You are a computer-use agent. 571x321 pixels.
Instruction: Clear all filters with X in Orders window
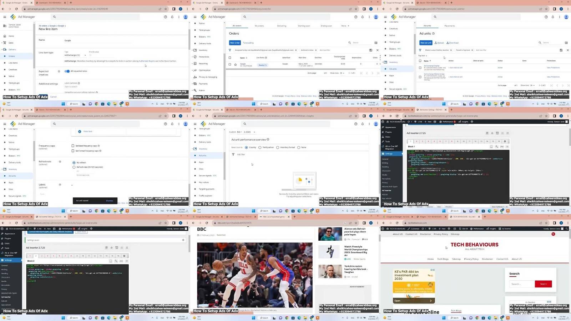coord(377,50)
